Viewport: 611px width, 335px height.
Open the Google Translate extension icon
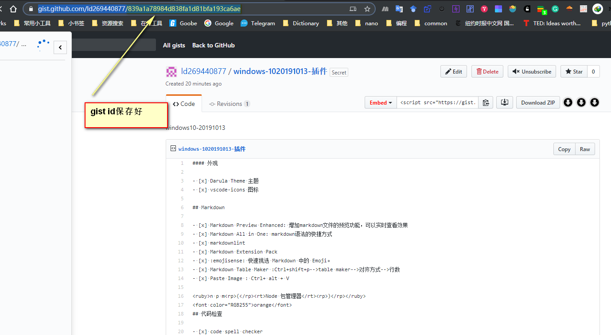[x=399, y=9]
